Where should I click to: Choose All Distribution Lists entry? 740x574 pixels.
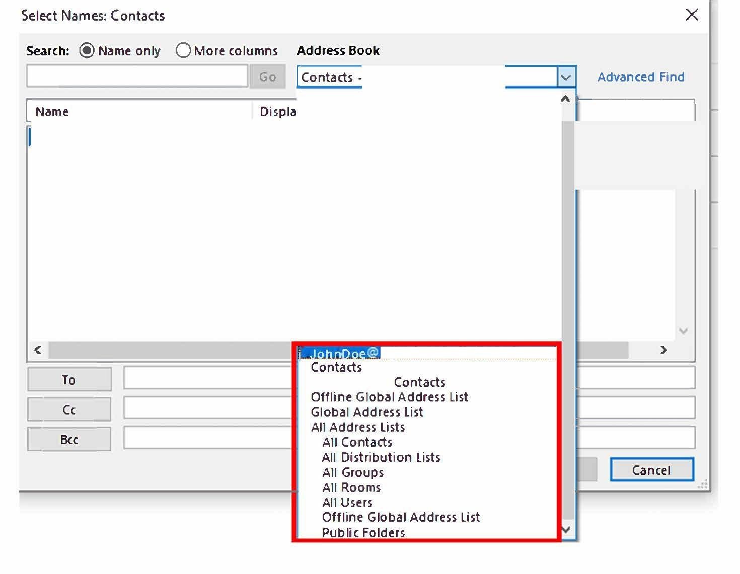[381, 457]
